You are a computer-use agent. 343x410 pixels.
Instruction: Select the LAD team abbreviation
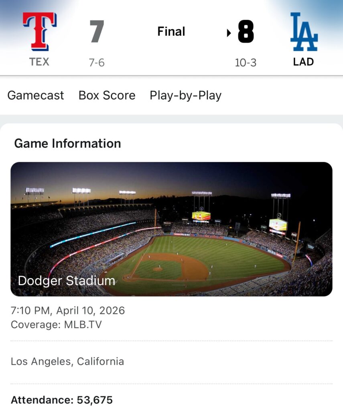point(303,62)
